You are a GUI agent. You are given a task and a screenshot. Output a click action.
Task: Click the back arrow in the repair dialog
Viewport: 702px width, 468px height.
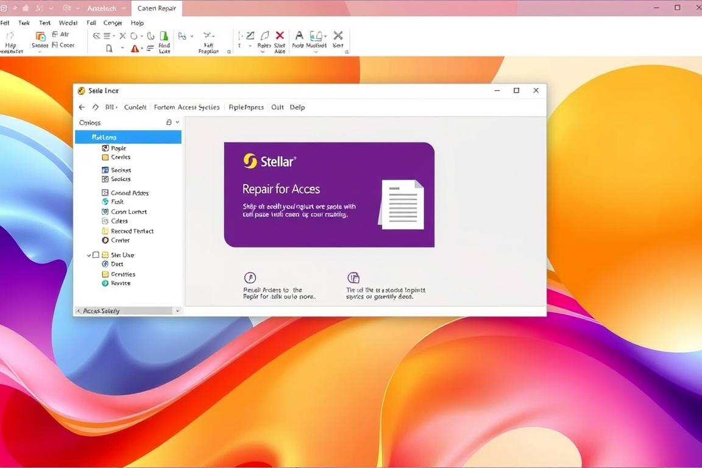tap(82, 107)
